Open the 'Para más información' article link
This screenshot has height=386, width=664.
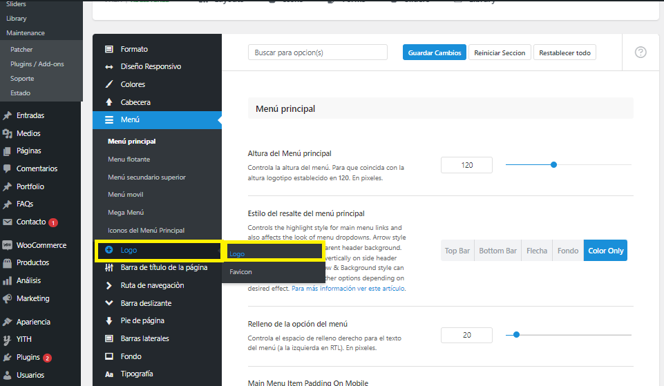348,288
